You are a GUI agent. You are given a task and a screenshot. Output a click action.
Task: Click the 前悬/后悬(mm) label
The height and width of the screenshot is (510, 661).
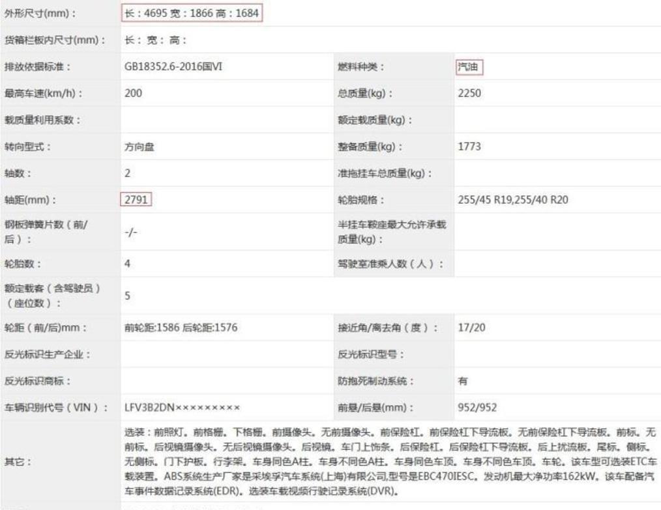pyautogui.click(x=375, y=407)
